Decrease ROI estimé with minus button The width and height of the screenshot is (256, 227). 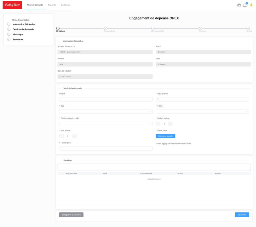click(61, 136)
